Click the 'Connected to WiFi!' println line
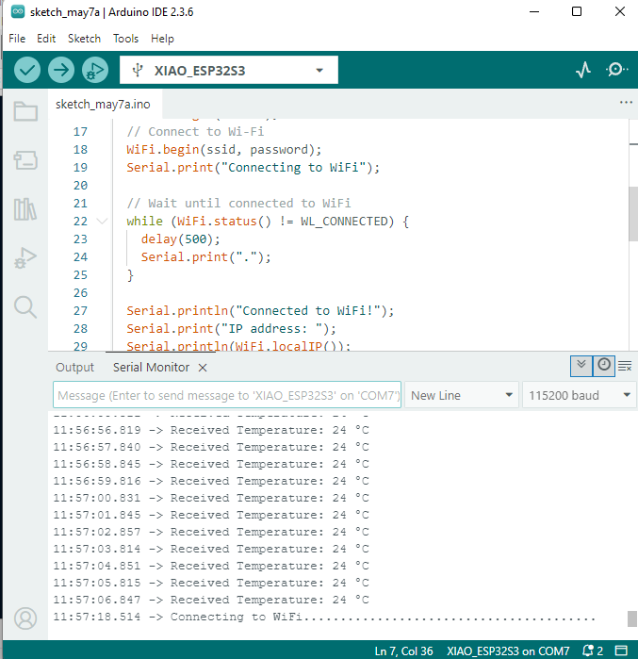This screenshot has height=659, width=638. (260, 310)
